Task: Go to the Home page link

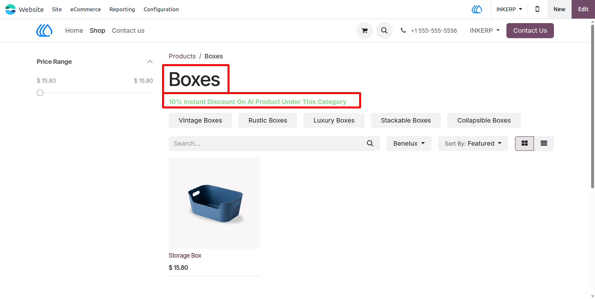Action: coord(74,30)
